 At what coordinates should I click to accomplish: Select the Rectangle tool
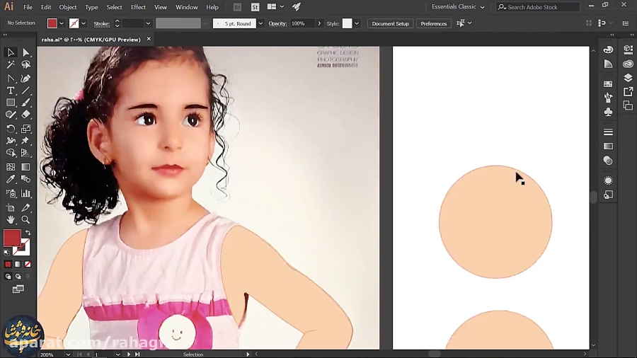pyautogui.click(x=11, y=103)
